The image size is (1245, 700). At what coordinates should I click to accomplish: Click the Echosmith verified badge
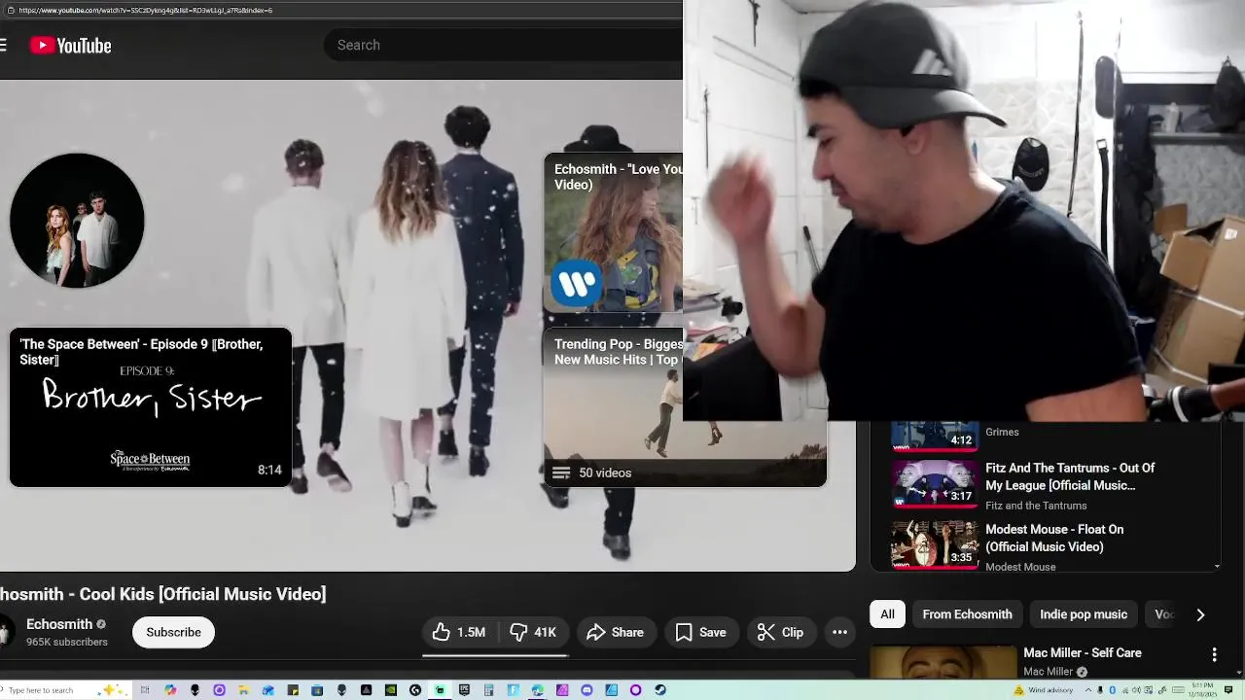101,624
